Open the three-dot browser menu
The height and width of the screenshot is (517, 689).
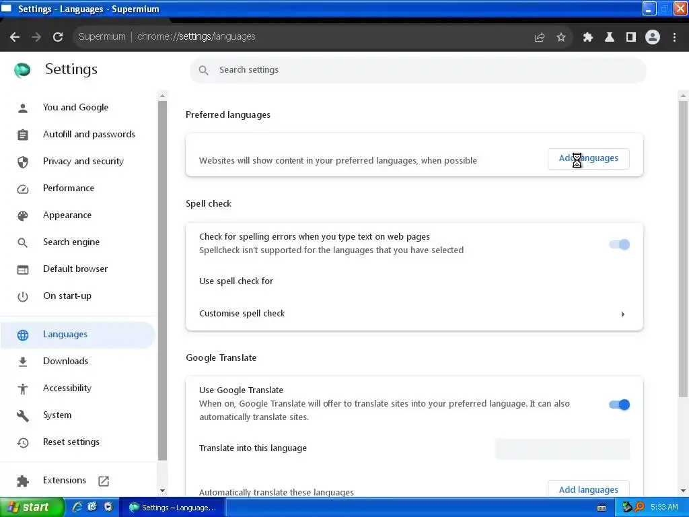[674, 37]
